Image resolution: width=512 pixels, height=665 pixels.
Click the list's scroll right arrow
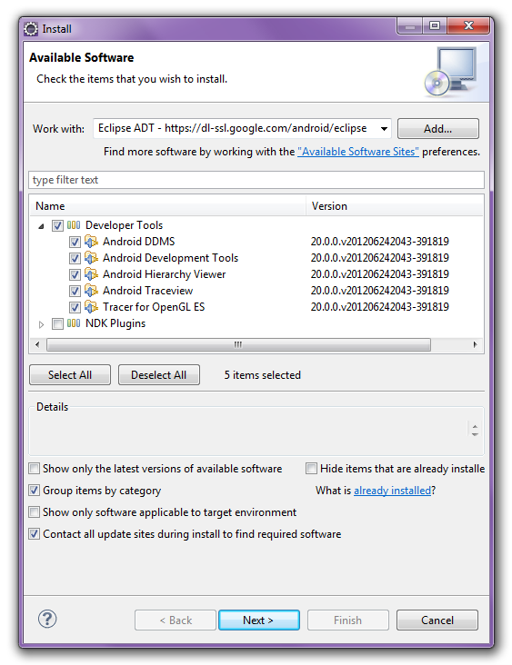(475, 344)
